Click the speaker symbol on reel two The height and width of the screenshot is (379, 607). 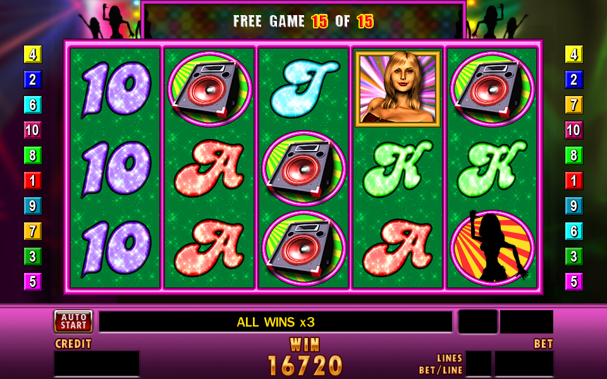tap(209, 89)
